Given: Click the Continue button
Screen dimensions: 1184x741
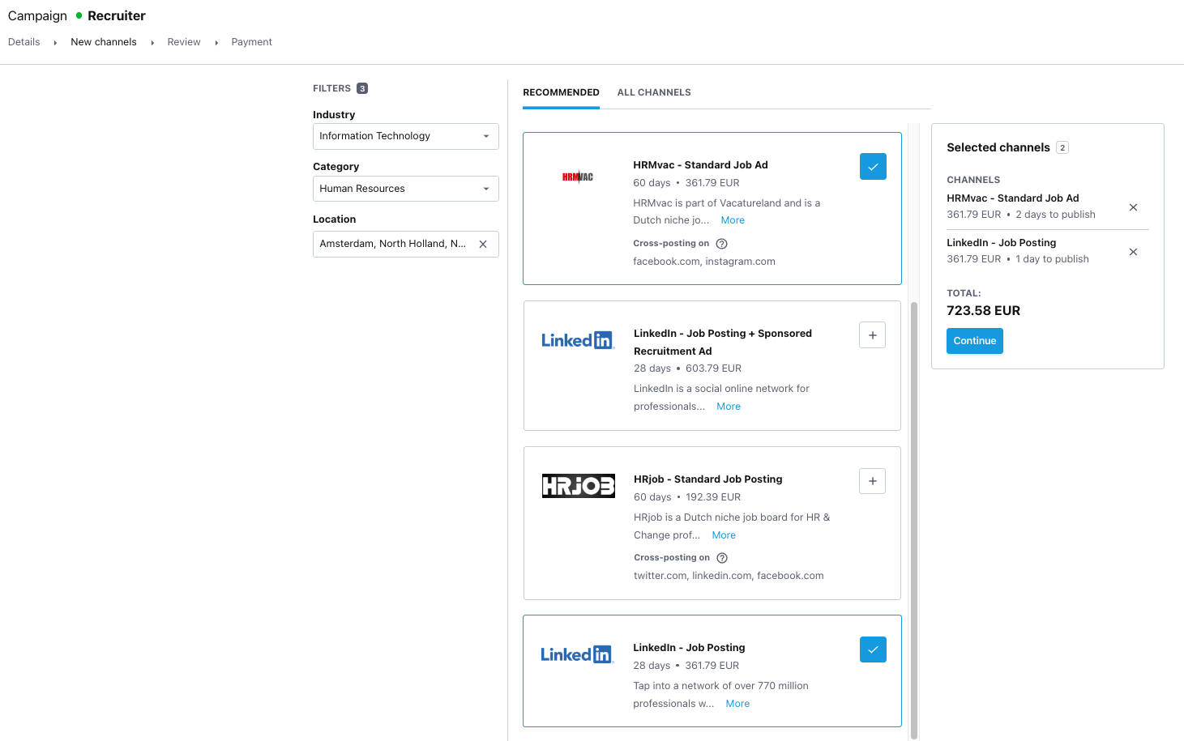Looking at the screenshot, I should (x=974, y=341).
